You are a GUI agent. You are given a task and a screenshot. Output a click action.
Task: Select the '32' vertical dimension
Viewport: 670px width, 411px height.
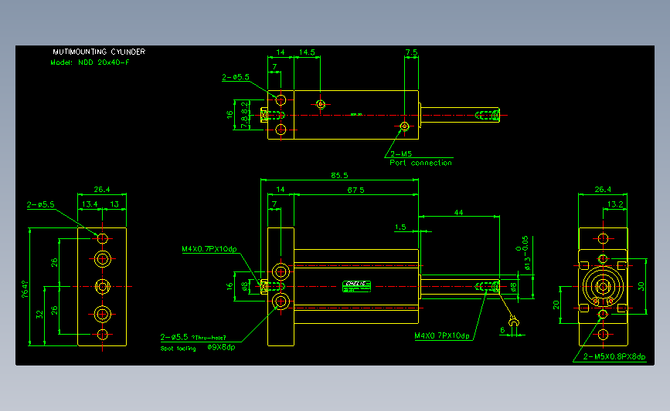pyautogui.click(x=39, y=315)
